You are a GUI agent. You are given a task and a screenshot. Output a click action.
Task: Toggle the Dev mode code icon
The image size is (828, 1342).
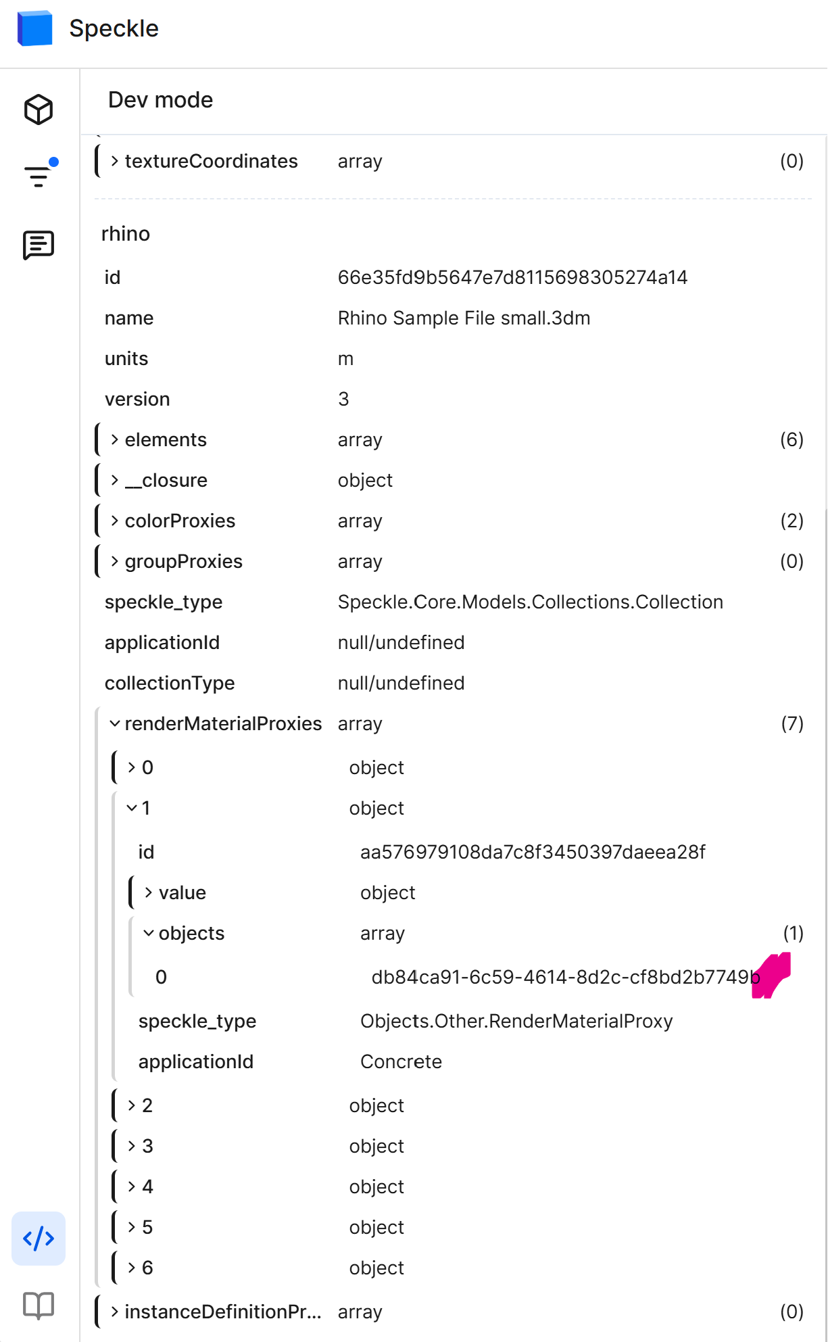coord(39,1238)
